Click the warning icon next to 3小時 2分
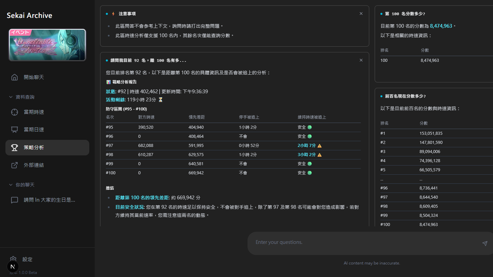 pyautogui.click(x=320, y=155)
